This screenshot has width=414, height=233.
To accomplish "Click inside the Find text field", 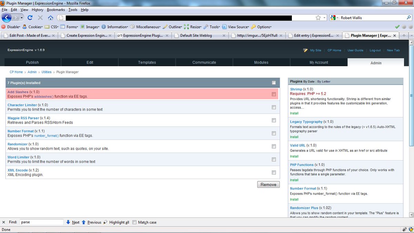I will (41, 222).
